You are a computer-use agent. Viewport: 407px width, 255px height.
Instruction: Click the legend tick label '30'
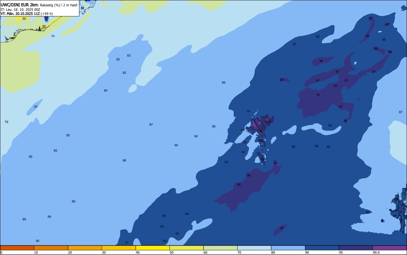[x=104, y=252]
